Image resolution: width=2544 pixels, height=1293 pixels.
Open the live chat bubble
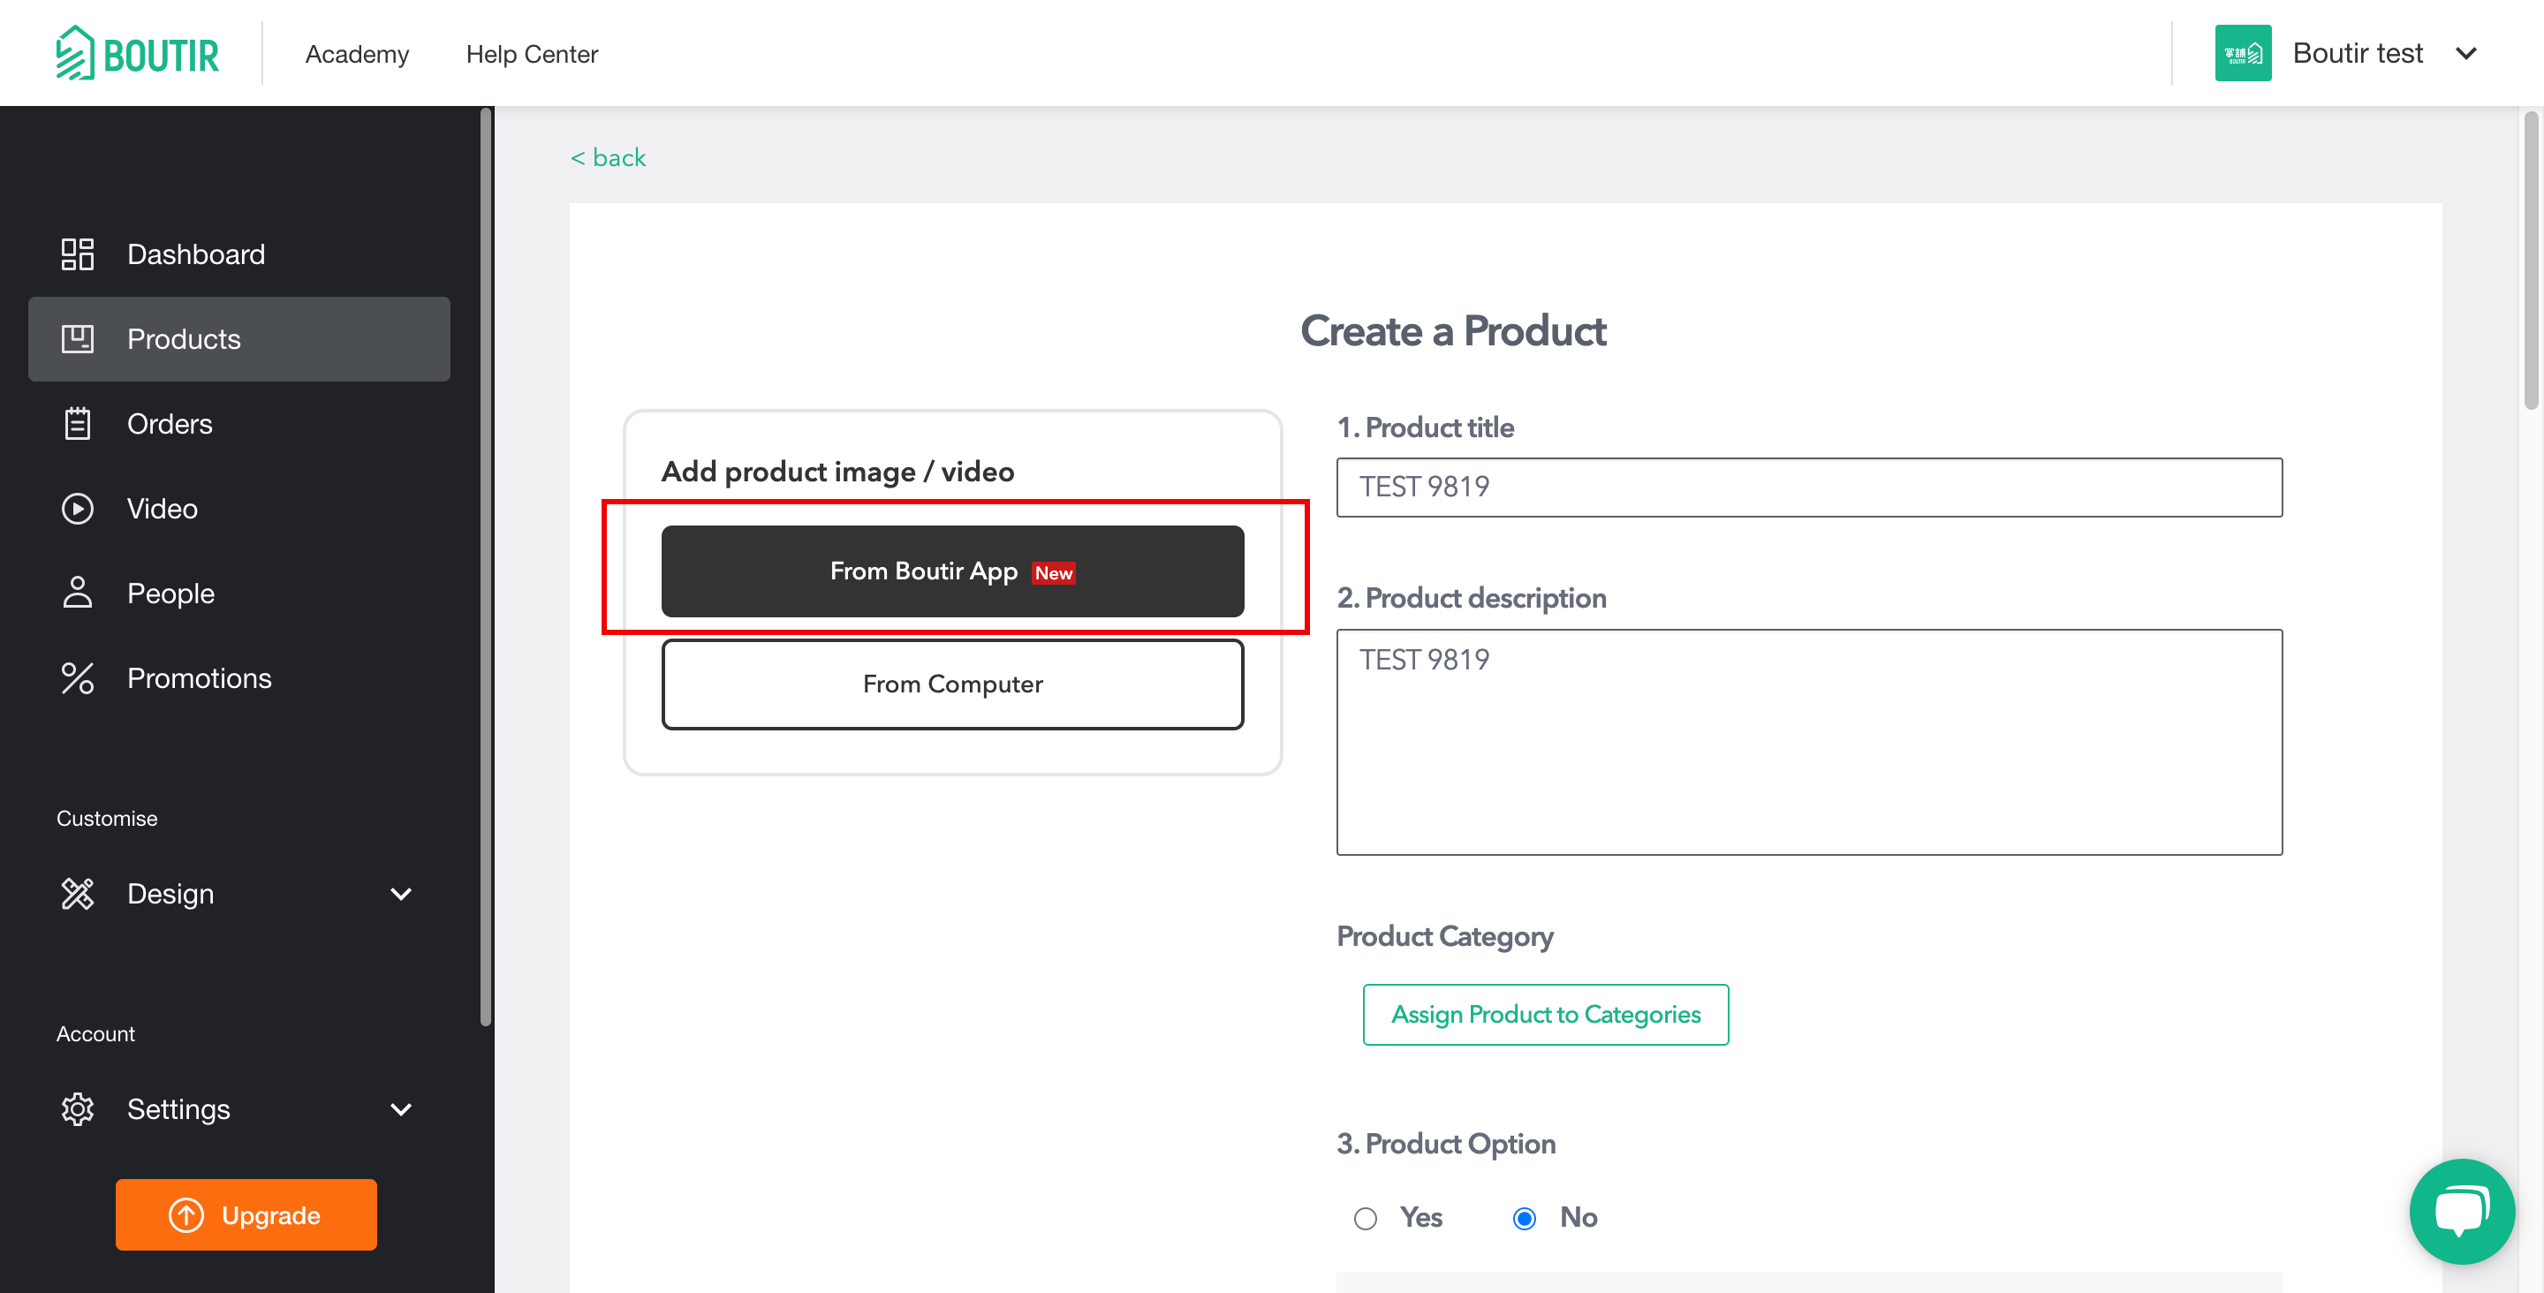[2461, 1211]
